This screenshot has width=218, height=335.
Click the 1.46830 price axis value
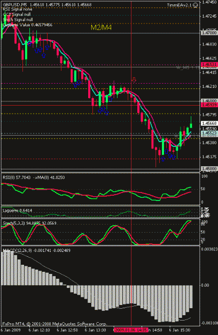(x=209, y=44)
